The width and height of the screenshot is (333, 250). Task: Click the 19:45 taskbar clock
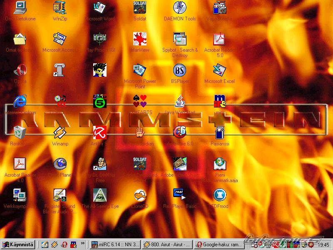(x=323, y=245)
